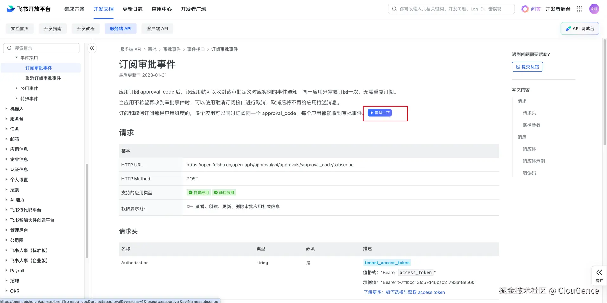Expand the 机器人 section in the sidebar
Screen dimensions: 607x303
(x=6, y=108)
